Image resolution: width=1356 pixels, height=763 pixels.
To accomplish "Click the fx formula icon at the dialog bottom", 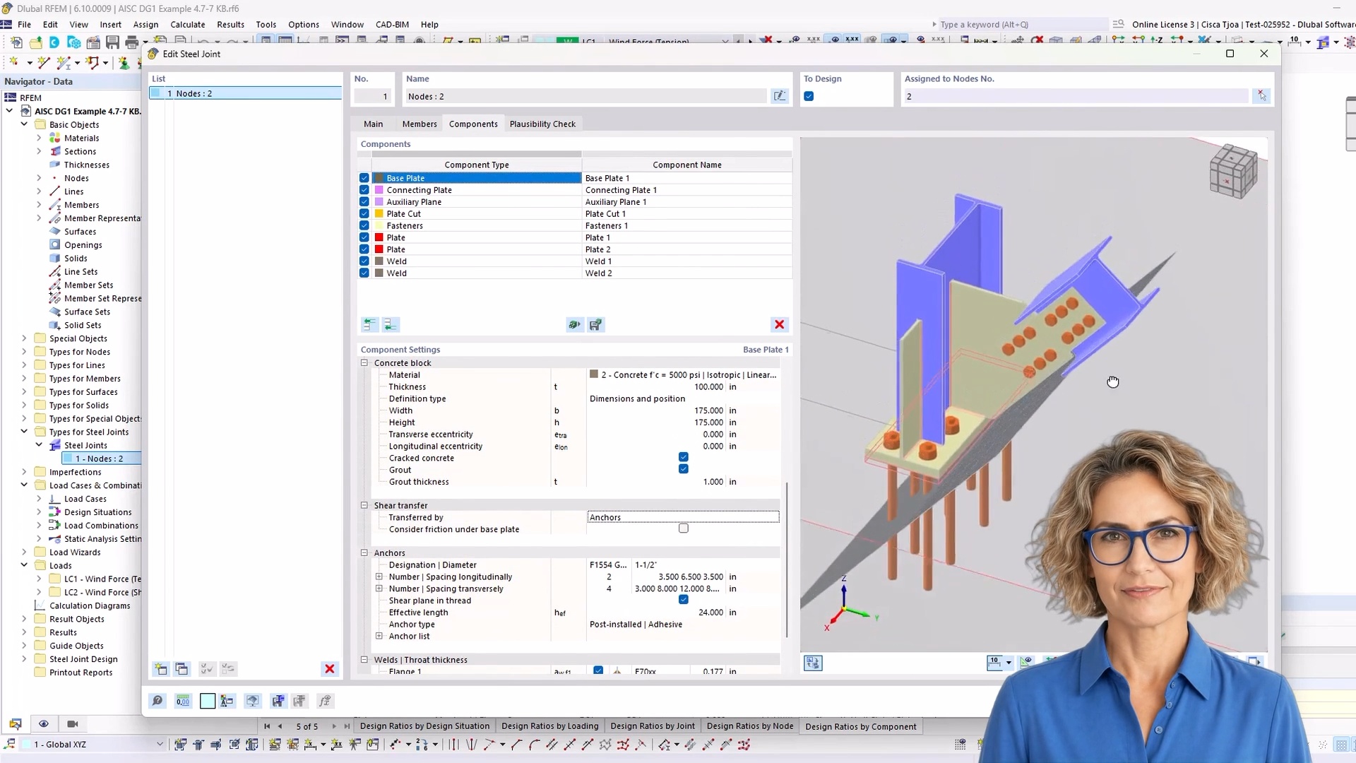I will (325, 701).
